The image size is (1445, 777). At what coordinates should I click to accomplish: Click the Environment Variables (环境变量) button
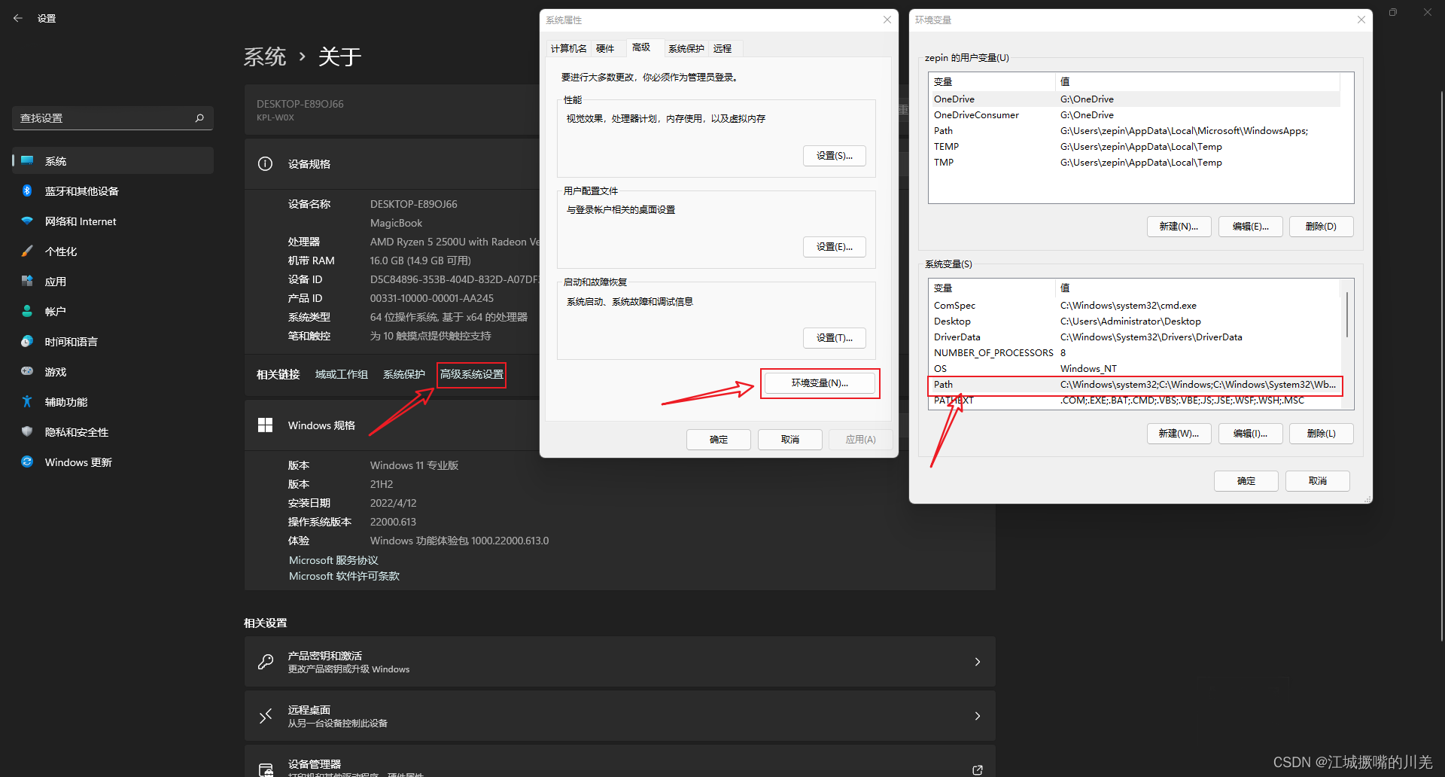tap(820, 383)
